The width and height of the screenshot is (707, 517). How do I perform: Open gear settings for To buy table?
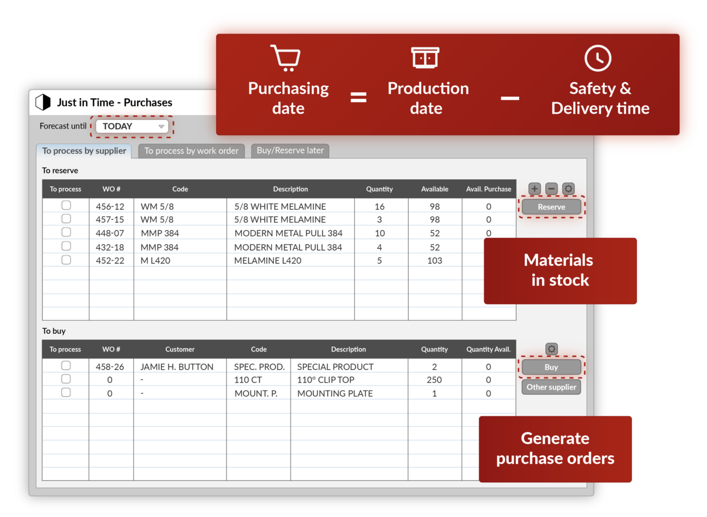pos(551,349)
